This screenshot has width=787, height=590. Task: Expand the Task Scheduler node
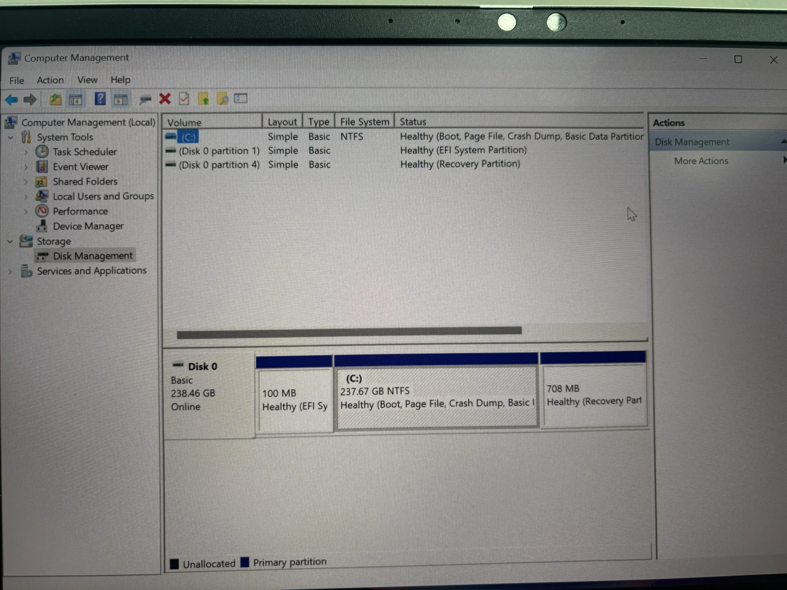click(26, 152)
